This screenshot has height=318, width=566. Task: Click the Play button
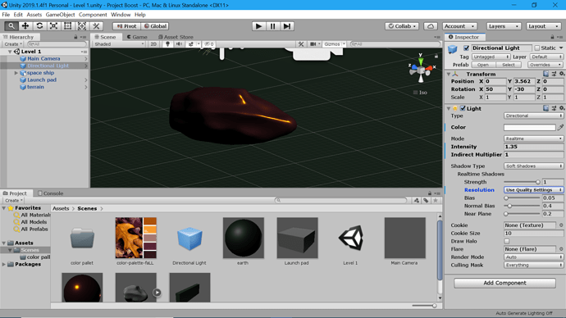pyautogui.click(x=258, y=26)
